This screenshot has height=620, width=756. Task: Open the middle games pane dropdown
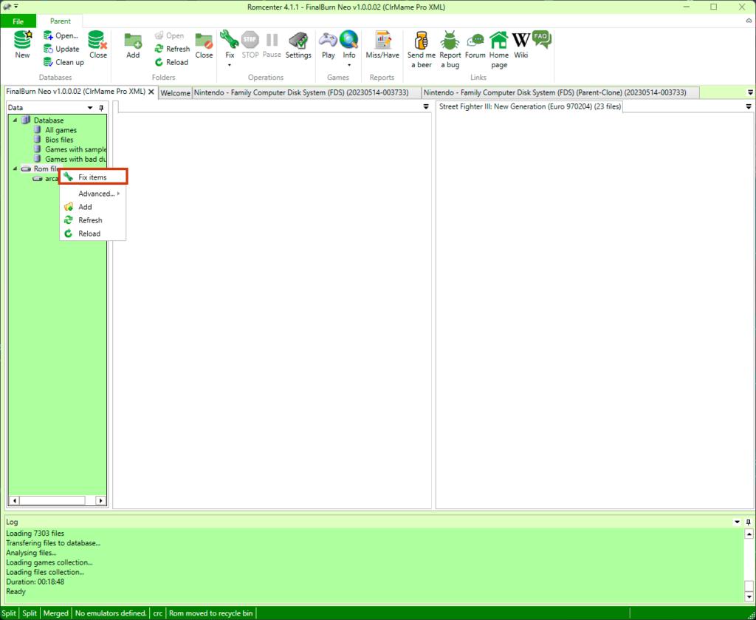426,106
